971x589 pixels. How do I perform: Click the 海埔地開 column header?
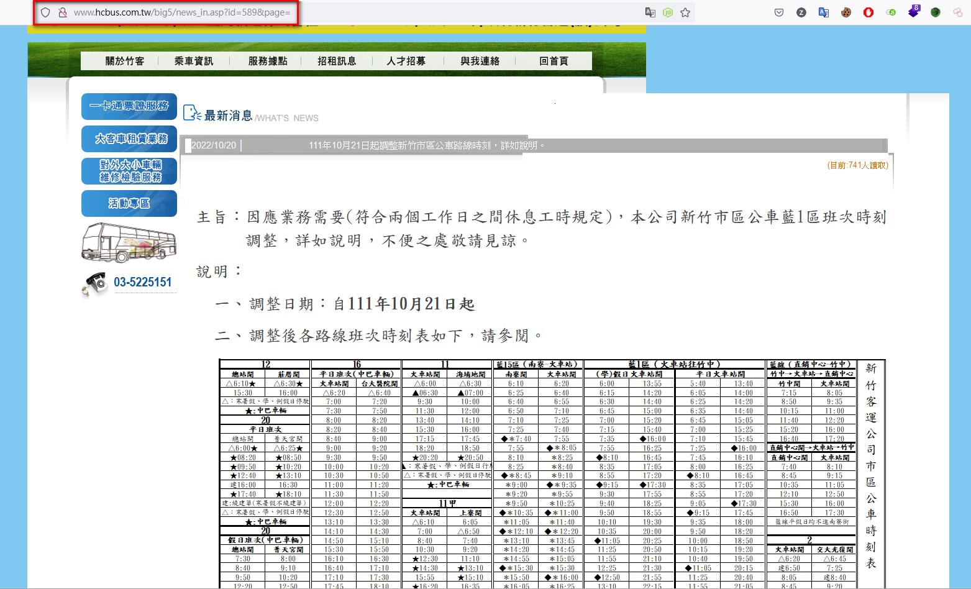471,375
